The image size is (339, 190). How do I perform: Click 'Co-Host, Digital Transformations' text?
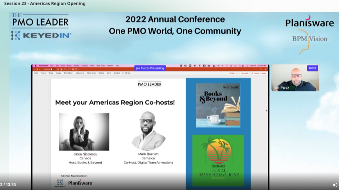click(x=148, y=163)
